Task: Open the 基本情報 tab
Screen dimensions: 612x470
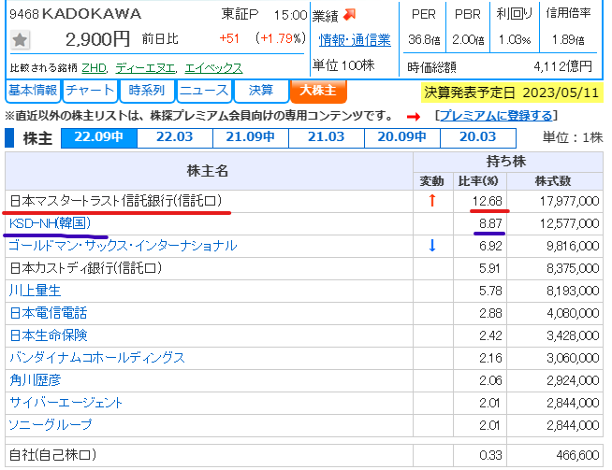Action: [33, 91]
